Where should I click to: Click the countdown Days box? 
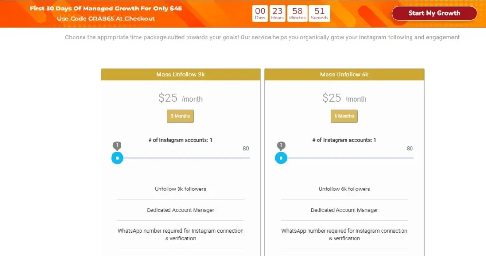(x=260, y=13)
